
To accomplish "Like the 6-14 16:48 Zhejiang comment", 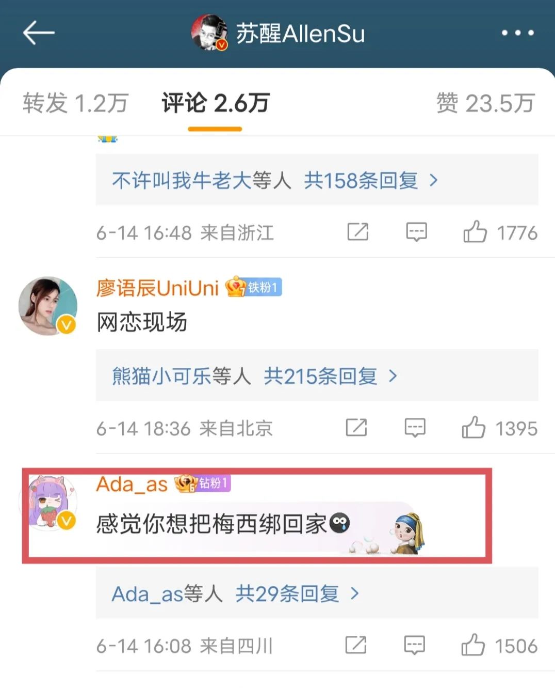I will [x=475, y=232].
